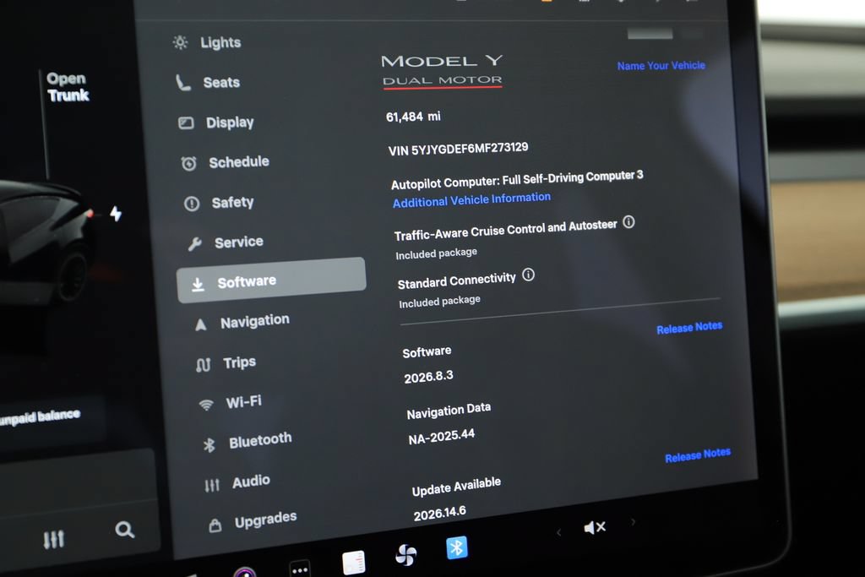The height and width of the screenshot is (577, 865).
Task: Open the Bluetooth app in the bottom dock
Action: coord(457,547)
